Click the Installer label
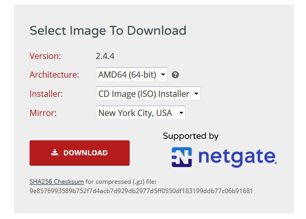This screenshot has height=219, width=306. coord(46,94)
